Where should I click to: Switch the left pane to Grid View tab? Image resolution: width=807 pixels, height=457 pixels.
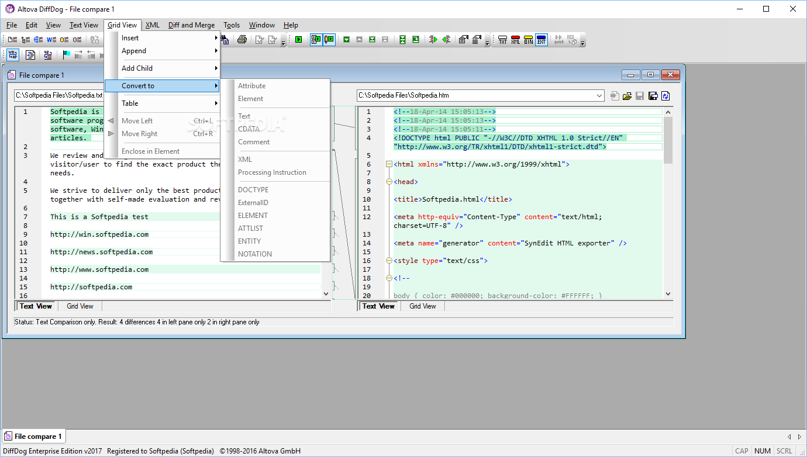pos(80,306)
